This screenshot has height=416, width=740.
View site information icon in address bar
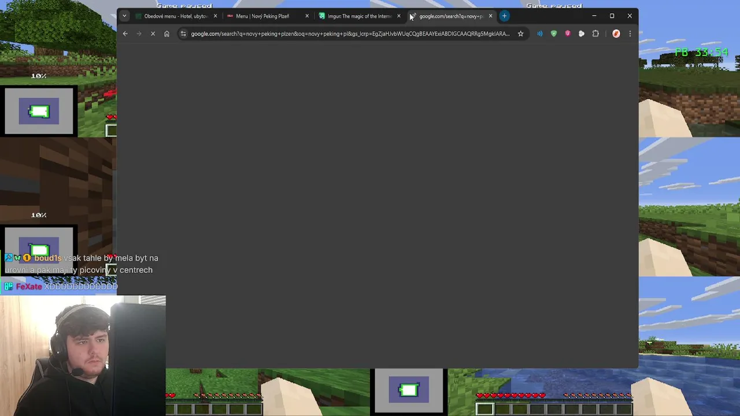coord(183,34)
